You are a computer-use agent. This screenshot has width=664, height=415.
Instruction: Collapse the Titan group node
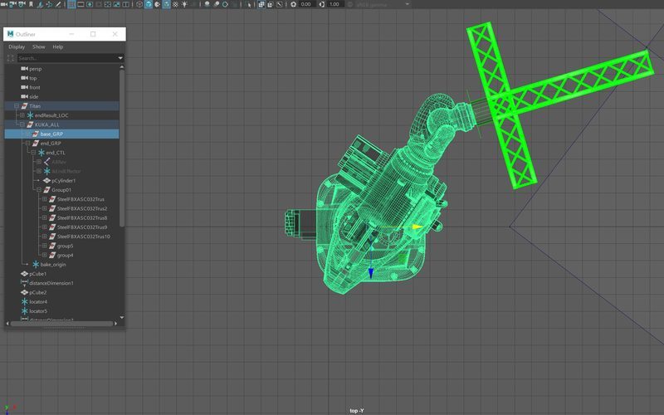click(17, 106)
